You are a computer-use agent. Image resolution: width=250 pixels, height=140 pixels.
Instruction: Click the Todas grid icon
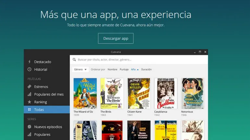[x=29, y=109]
